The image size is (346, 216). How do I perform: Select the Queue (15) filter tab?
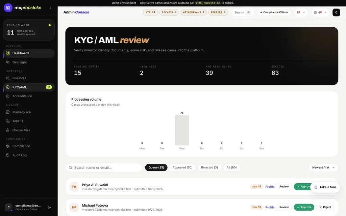coord(156,167)
